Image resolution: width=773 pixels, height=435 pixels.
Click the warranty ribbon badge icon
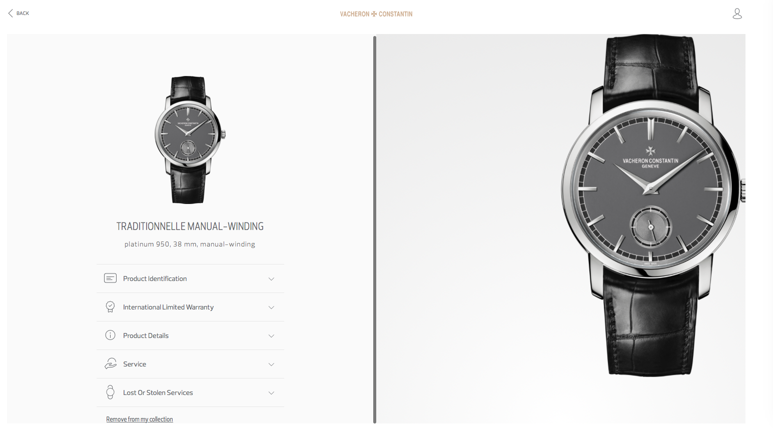pyautogui.click(x=110, y=306)
